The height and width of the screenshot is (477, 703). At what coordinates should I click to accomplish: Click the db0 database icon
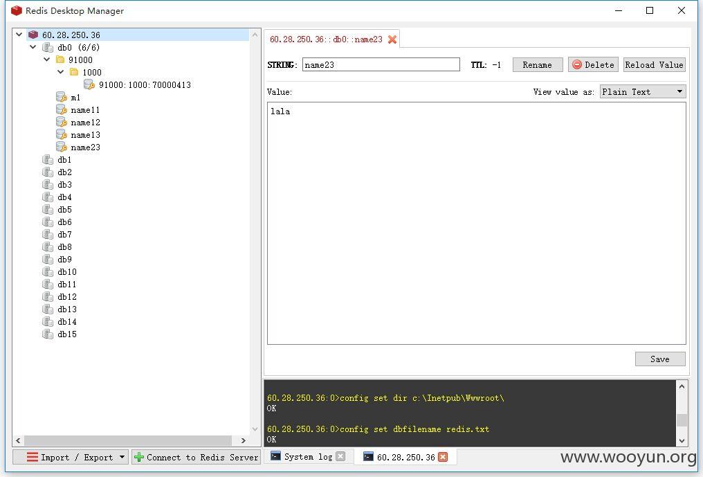(x=48, y=47)
